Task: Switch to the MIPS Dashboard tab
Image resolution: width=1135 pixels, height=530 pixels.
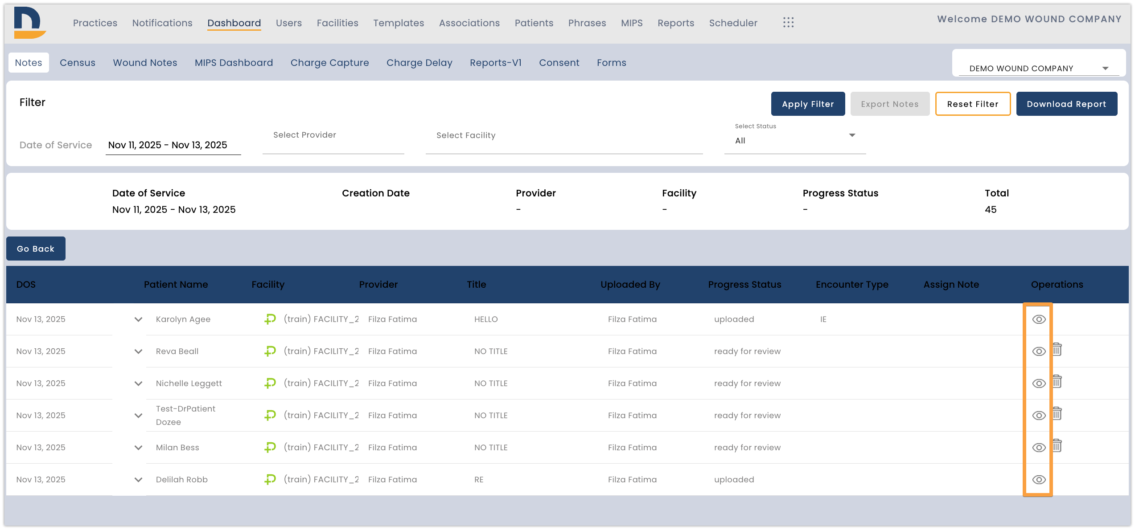Action: [234, 63]
